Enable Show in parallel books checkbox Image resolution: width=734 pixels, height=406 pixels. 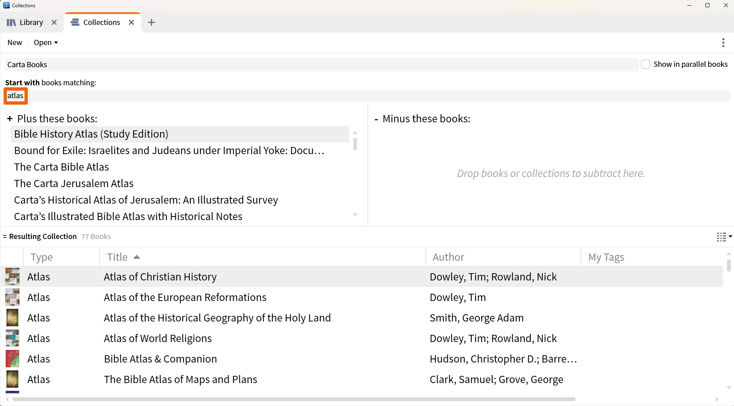(x=645, y=64)
